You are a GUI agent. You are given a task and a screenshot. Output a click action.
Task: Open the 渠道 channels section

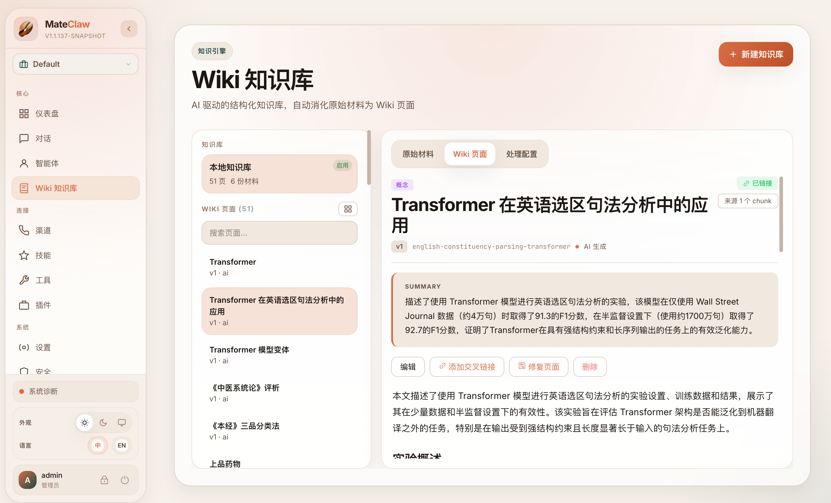coord(43,231)
